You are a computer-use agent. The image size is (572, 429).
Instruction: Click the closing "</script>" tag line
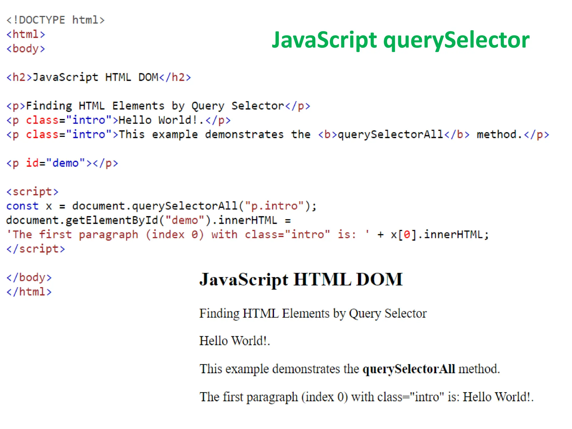click(35, 249)
